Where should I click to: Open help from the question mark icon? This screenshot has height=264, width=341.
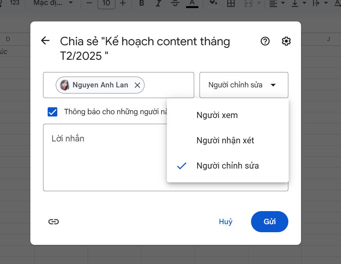pyautogui.click(x=265, y=41)
